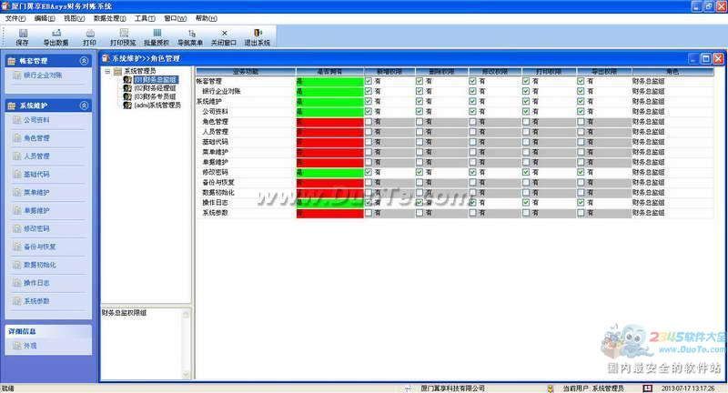
Task: Click the 是否拥有 column header
Action: point(329,72)
